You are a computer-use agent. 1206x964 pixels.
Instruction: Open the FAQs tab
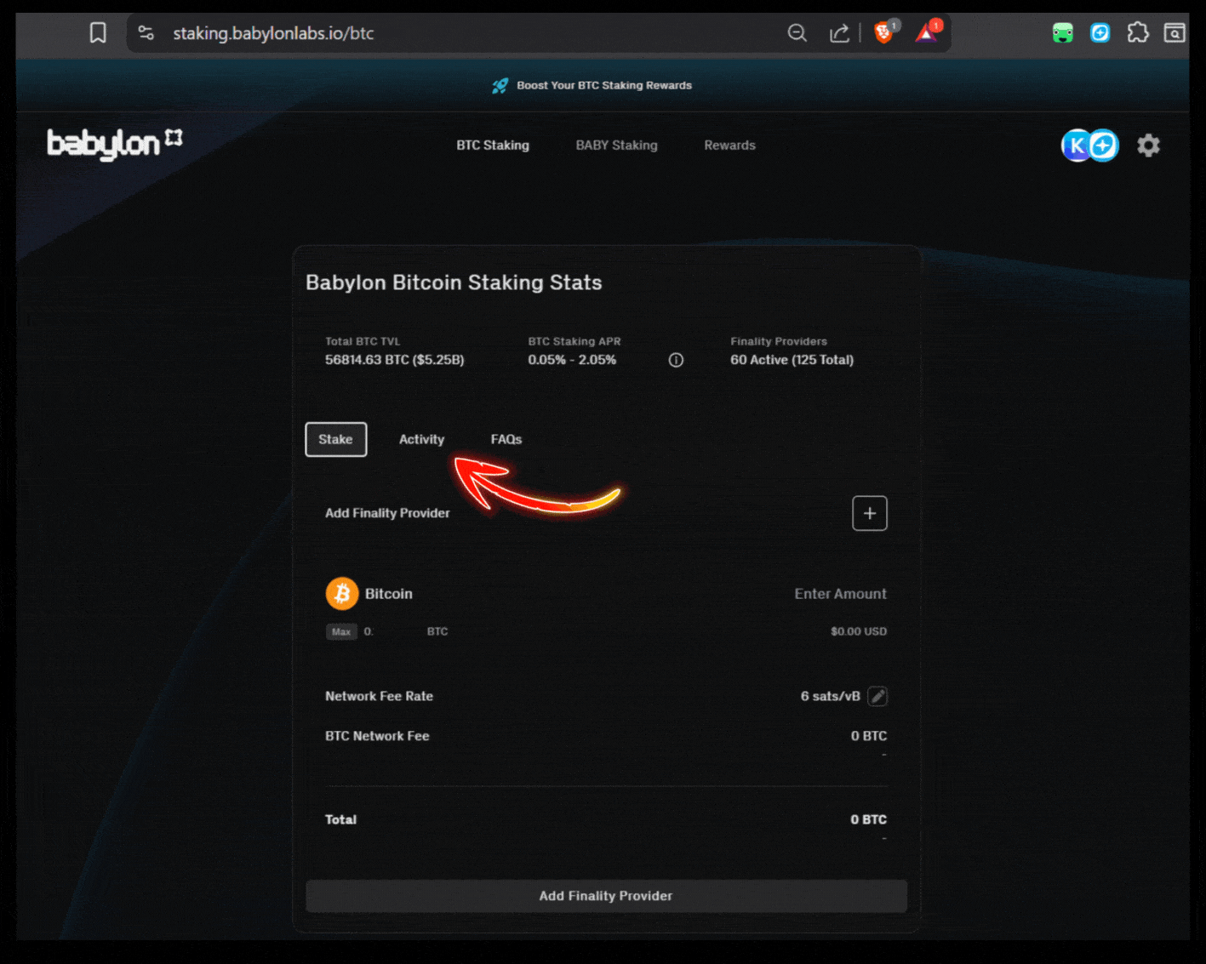[x=506, y=439]
